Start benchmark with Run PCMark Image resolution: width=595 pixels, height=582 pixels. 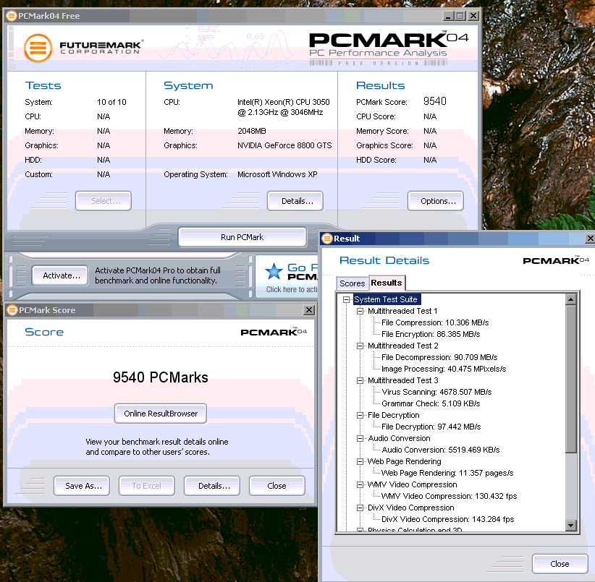(x=242, y=237)
